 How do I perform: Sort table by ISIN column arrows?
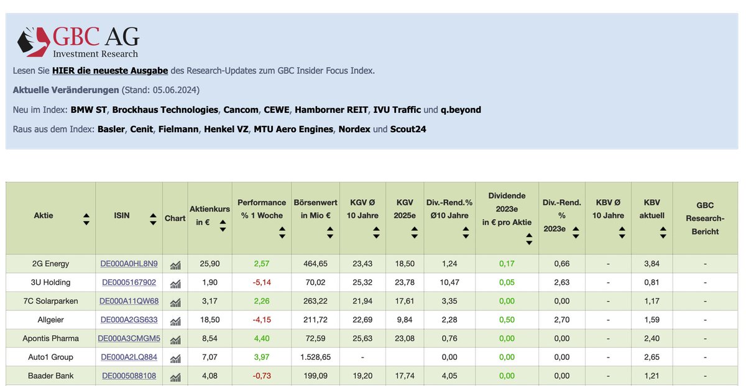pyautogui.click(x=153, y=219)
